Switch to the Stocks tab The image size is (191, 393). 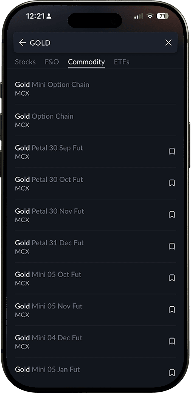click(x=25, y=62)
